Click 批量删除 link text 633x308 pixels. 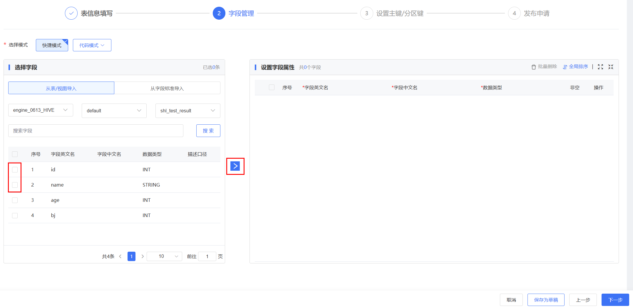tap(547, 67)
